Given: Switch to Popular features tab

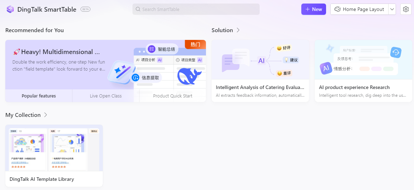Looking at the screenshot, I should tap(39, 96).
